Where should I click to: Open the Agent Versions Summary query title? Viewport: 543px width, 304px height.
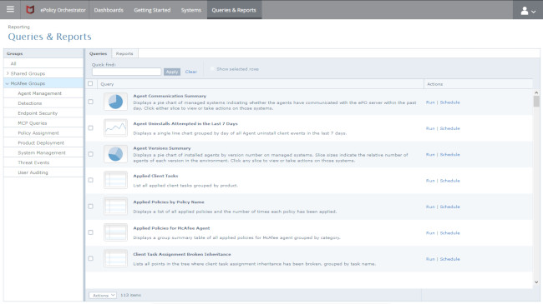point(162,148)
